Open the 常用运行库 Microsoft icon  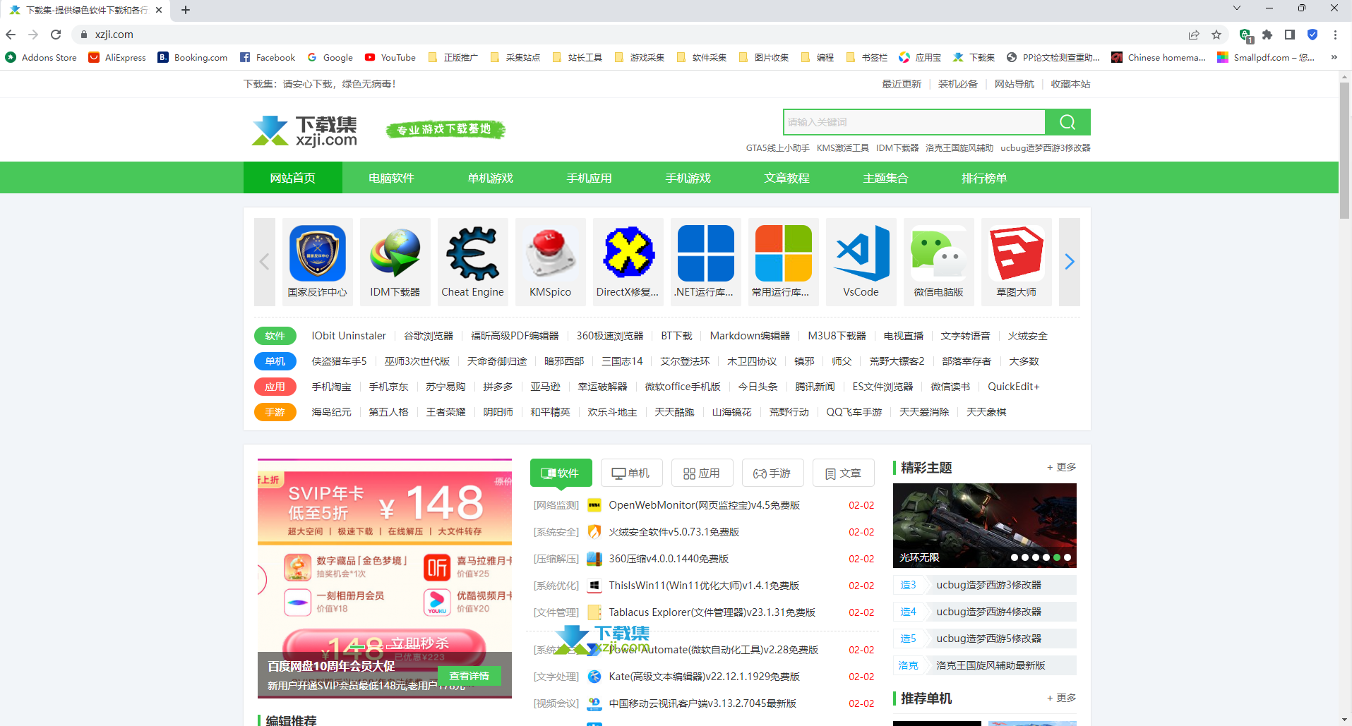click(x=783, y=253)
